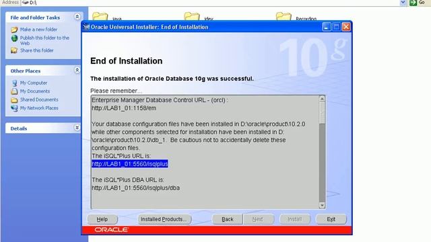Click the D: drive icon in address bar
This screenshot has height=242, width=431.
click(x=26, y=3)
